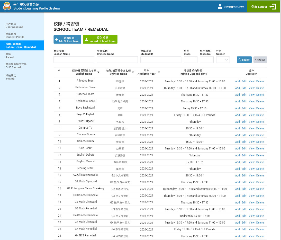Click Edit for Athletics Team

pyautogui.click(x=244, y=81)
